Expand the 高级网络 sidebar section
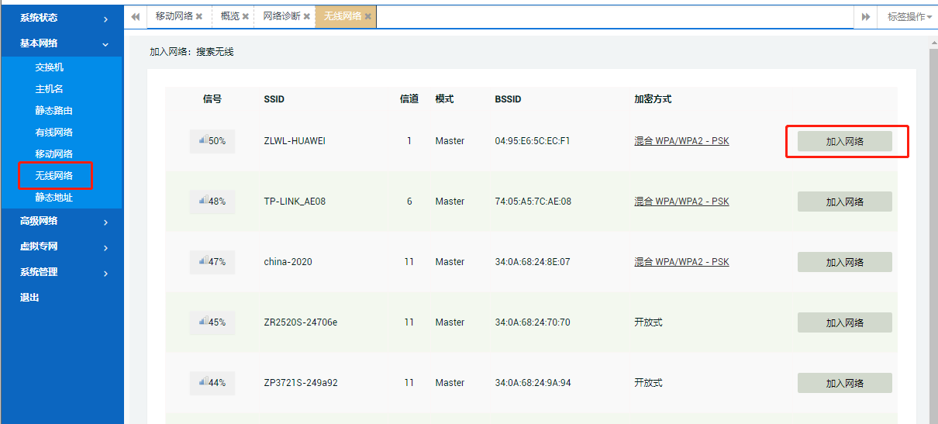 [x=62, y=222]
